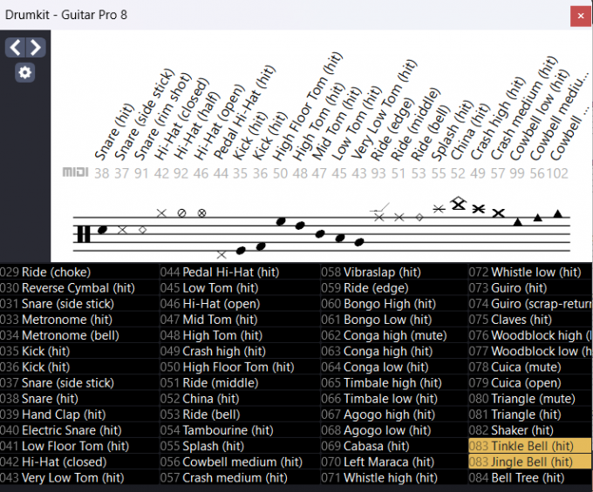
Task: Click the percussion clef on the staff
Action: pyautogui.click(x=84, y=233)
